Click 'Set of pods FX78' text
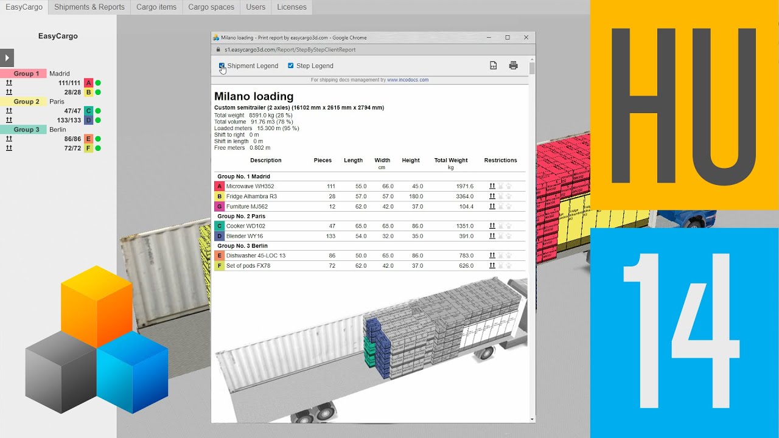 [248, 266]
